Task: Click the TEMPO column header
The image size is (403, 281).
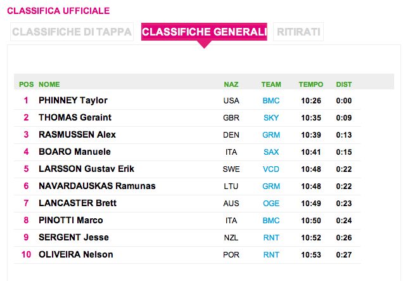Action: pyautogui.click(x=310, y=84)
